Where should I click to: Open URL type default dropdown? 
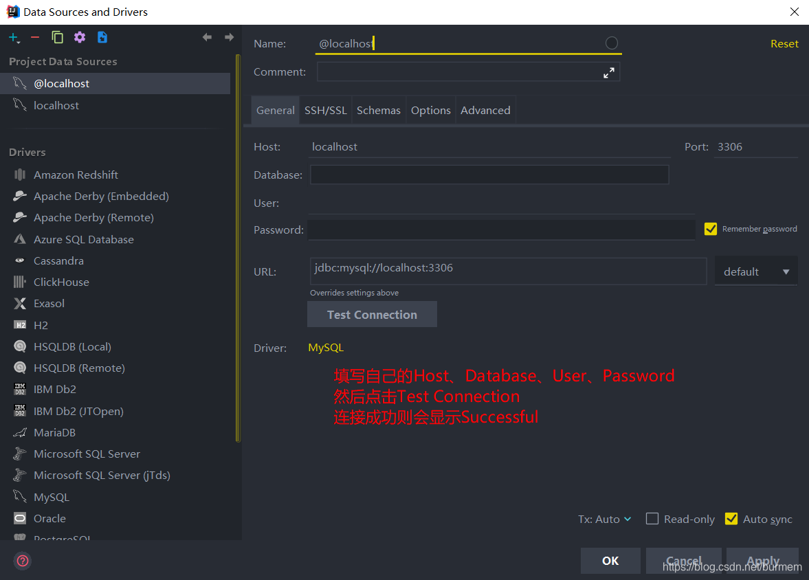point(756,271)
